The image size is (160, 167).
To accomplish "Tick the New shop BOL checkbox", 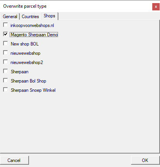I will [x=5, y=44].
